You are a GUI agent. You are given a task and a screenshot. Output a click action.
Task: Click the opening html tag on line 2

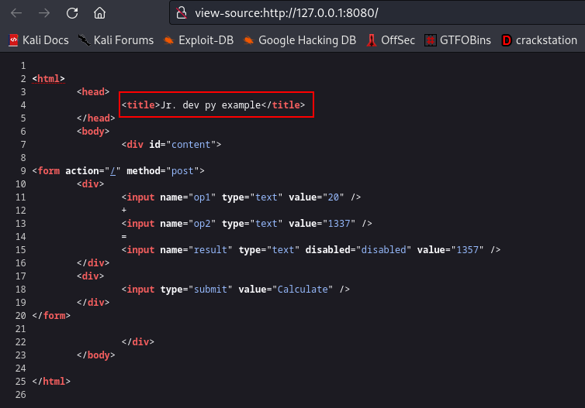tap(49, 79)
